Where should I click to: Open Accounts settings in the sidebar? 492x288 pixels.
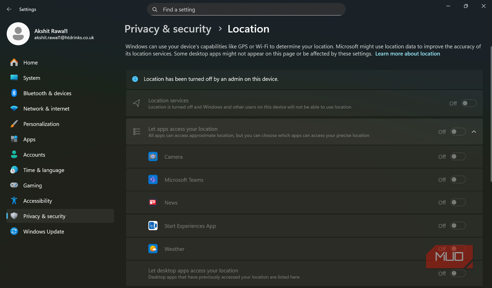coord(34,154)
